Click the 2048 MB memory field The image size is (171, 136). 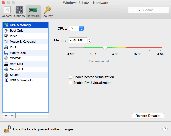click(78, 40)
